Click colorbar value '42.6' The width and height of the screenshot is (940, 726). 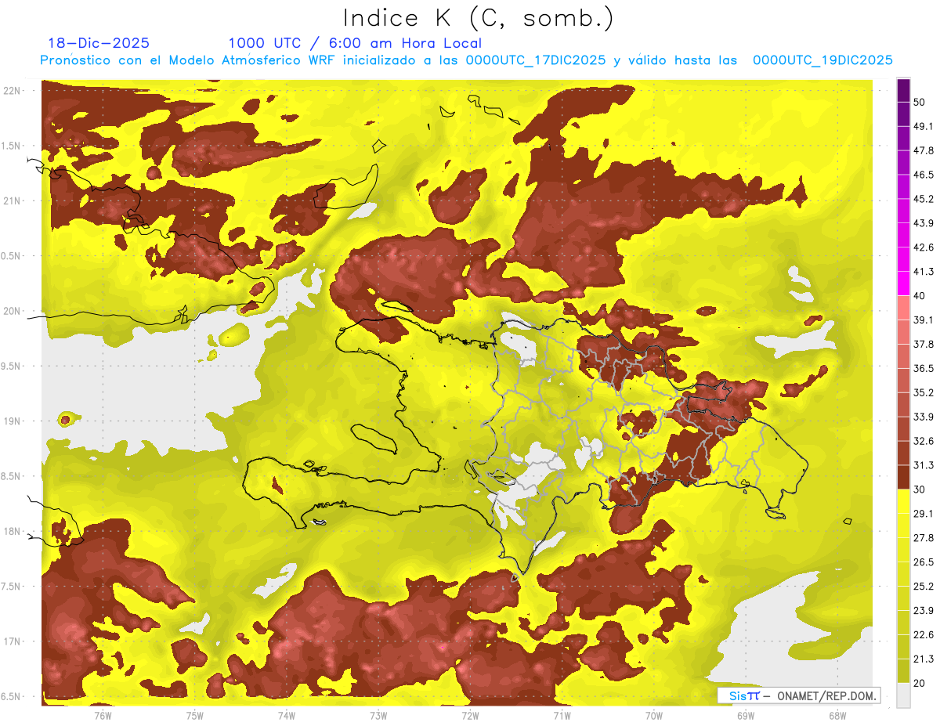pyautogui.click(x=923, y=247)
